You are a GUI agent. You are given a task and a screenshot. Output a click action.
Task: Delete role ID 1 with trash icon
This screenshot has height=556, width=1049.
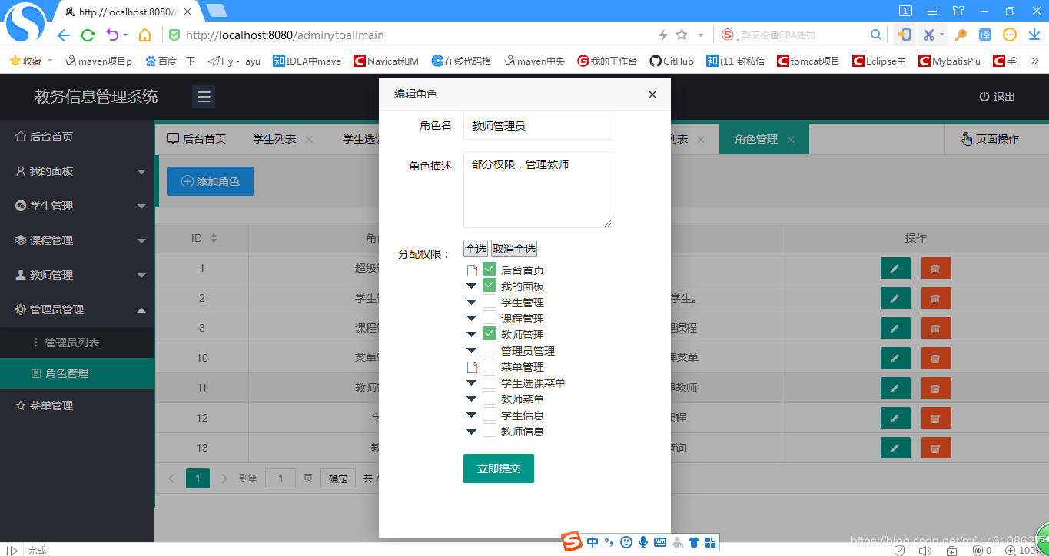[936, 268]
